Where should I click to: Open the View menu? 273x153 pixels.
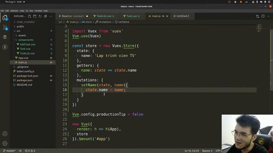click(x=22, y=11)
